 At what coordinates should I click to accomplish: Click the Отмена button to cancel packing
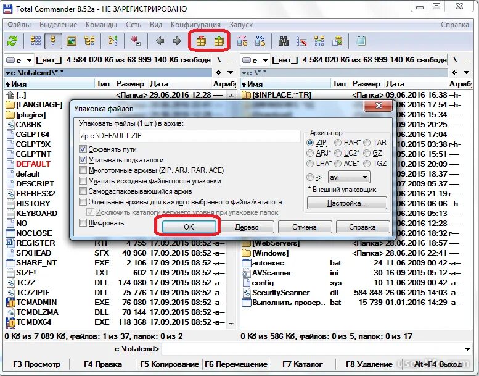305,227
